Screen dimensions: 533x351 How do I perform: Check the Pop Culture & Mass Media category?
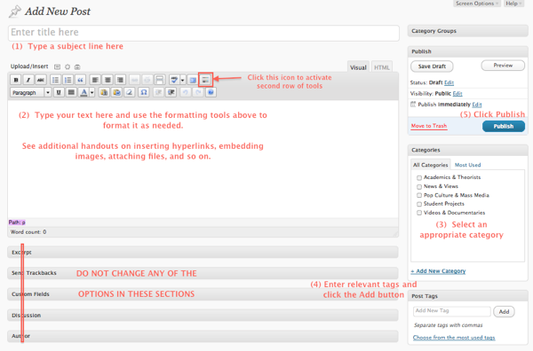pyautogui.click(x=419, y=195)
